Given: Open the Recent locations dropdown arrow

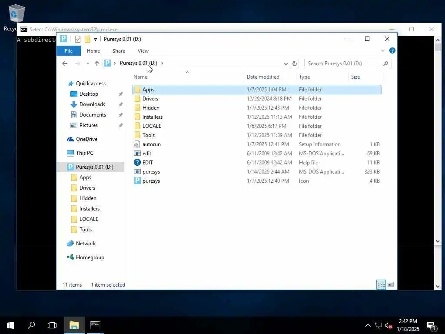Looking at the screenshot, I should point(88,63).
